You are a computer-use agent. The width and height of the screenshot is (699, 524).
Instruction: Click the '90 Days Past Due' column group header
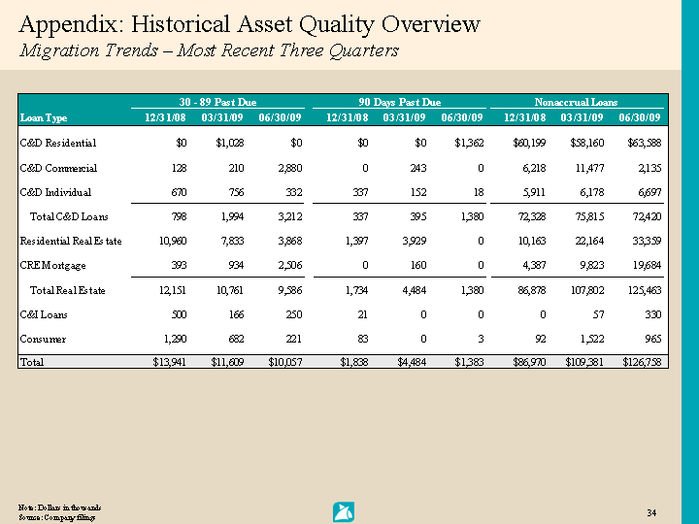398,102
